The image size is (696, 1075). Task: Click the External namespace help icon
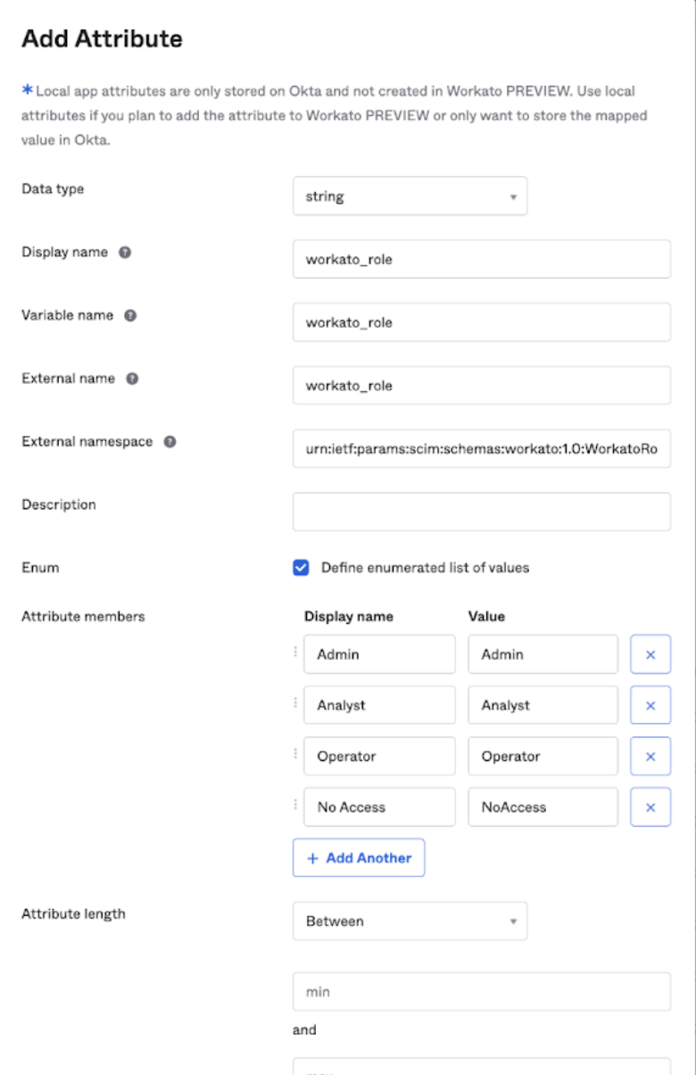170,442
